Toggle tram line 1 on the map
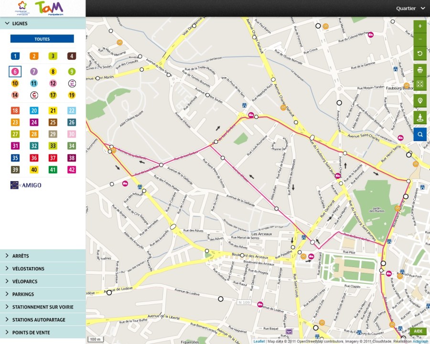 point(15,56)
